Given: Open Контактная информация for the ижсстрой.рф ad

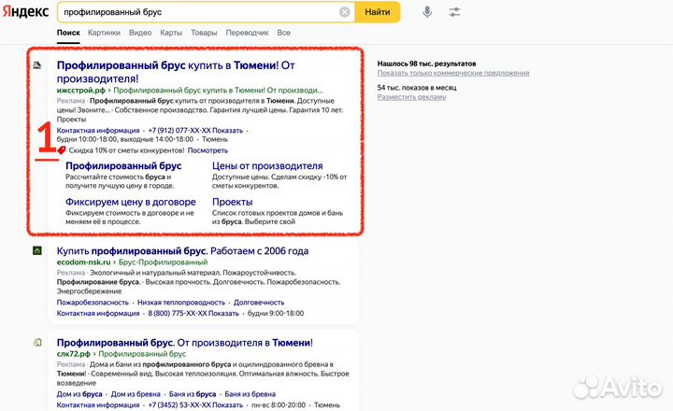Looking at the screenshot, I should pyautogui.click(x=98, y=131).
